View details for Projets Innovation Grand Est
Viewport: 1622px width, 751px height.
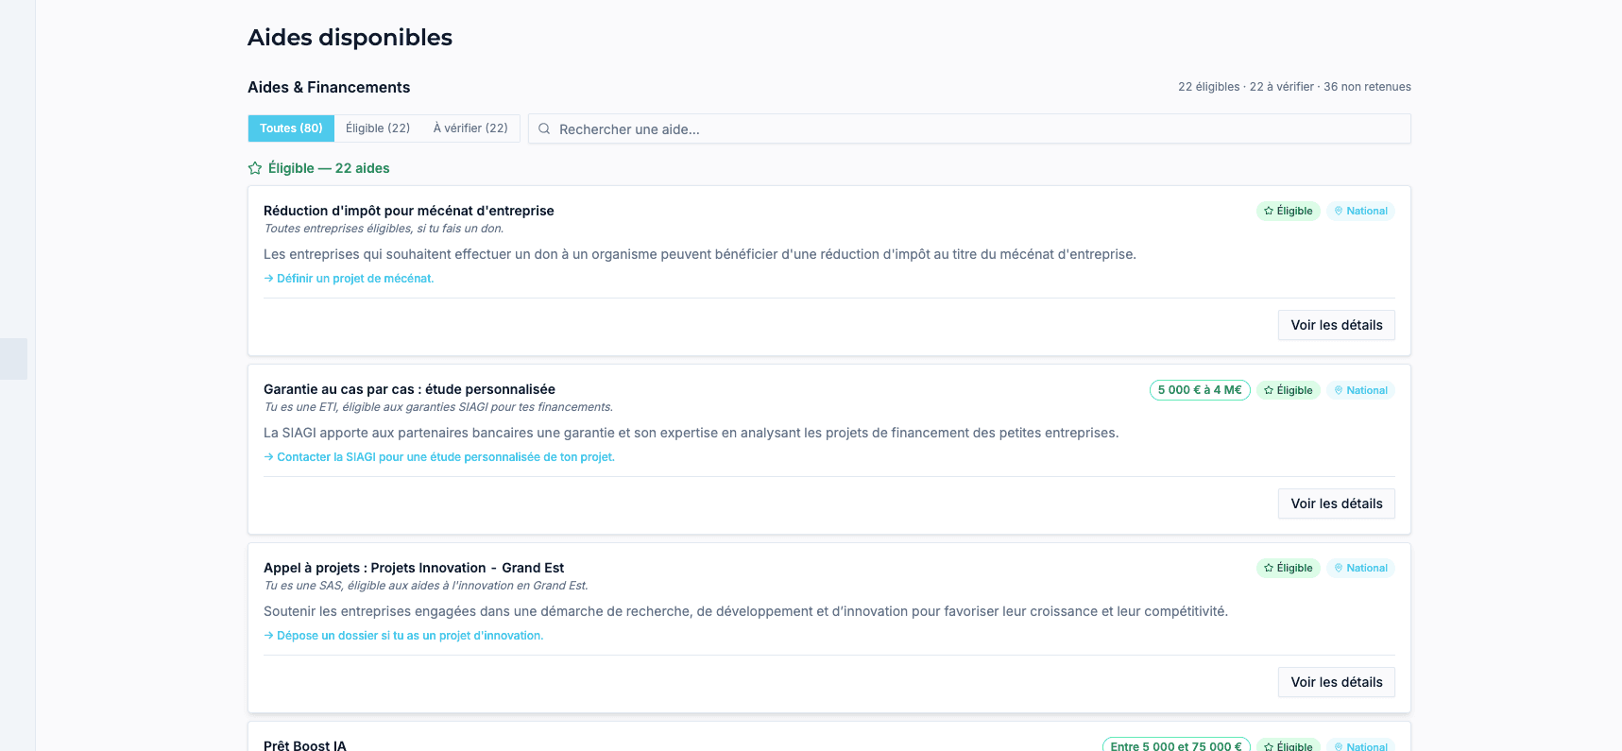pyautogui.click(x=1337, y=682)
